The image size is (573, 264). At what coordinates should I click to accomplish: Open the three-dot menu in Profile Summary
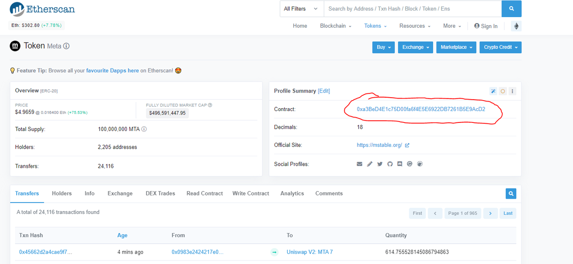tap(512, 91)
